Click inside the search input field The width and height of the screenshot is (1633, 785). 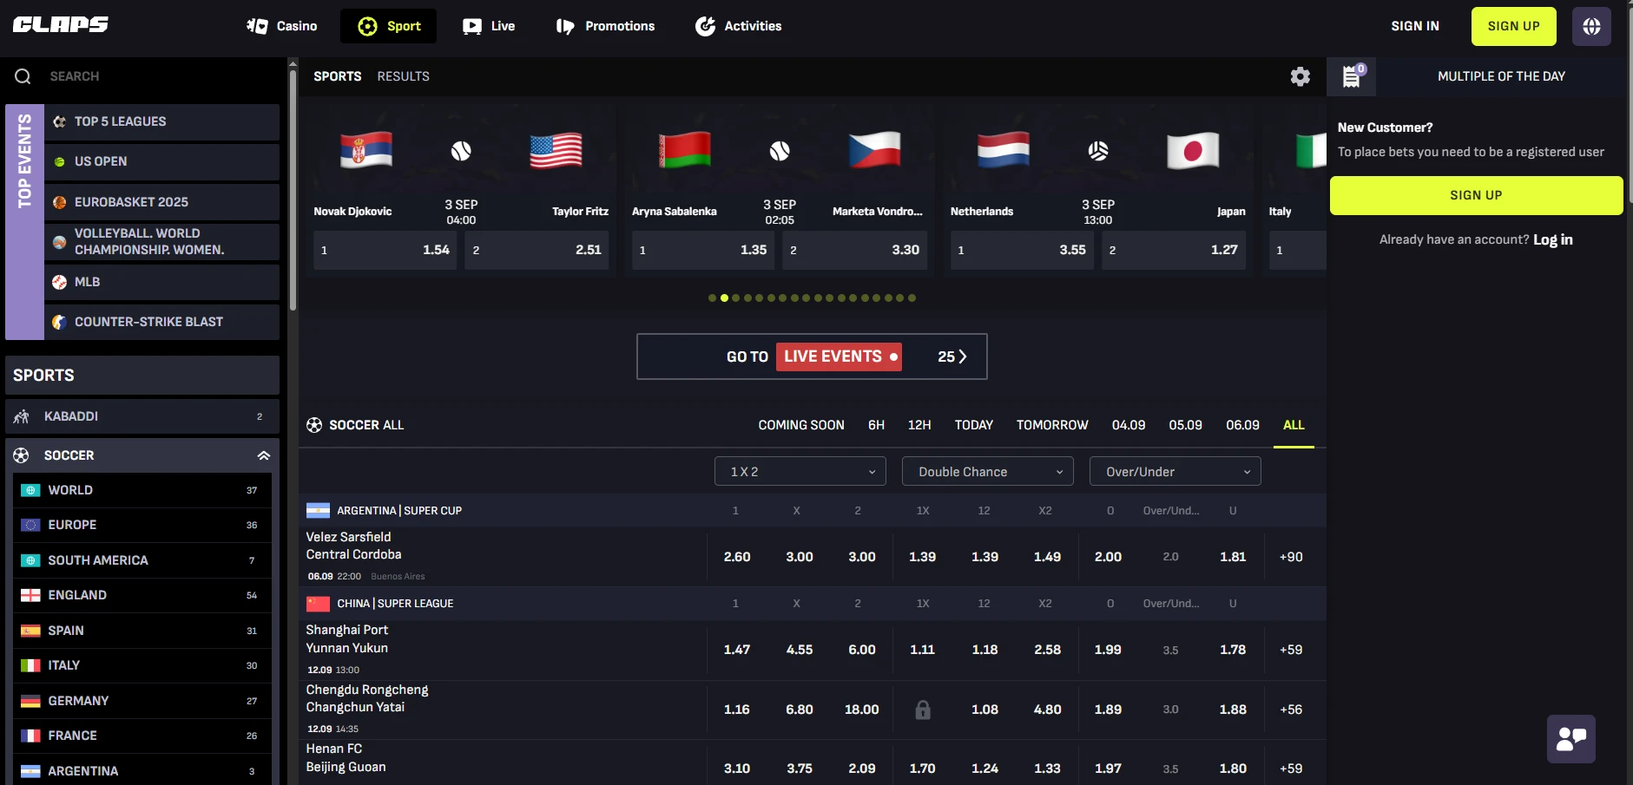(130, 75)
